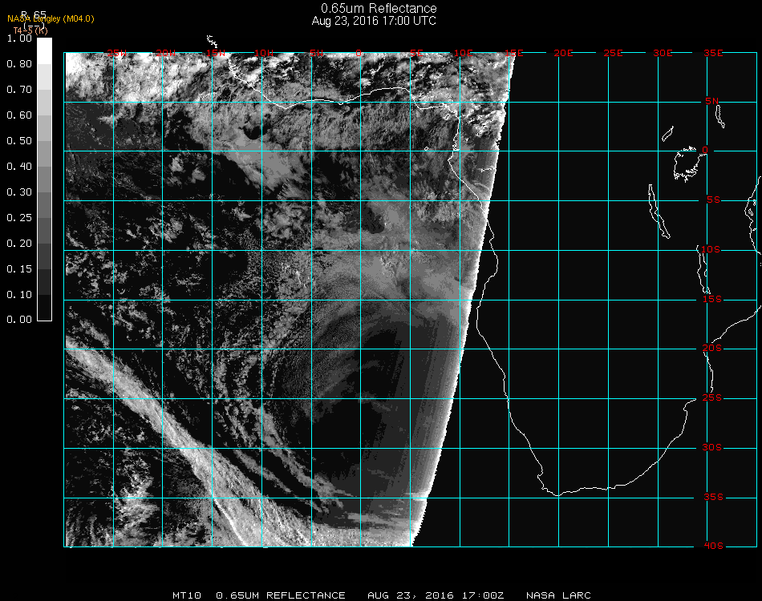Click the 10W longitude label
Screen dimensions: 762x601
[x=264, y=54]
